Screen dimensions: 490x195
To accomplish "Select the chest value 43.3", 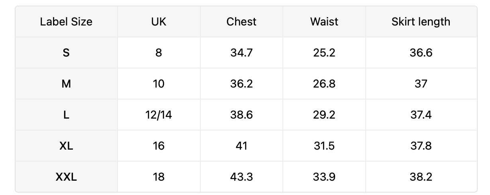I will click(241, 177).
